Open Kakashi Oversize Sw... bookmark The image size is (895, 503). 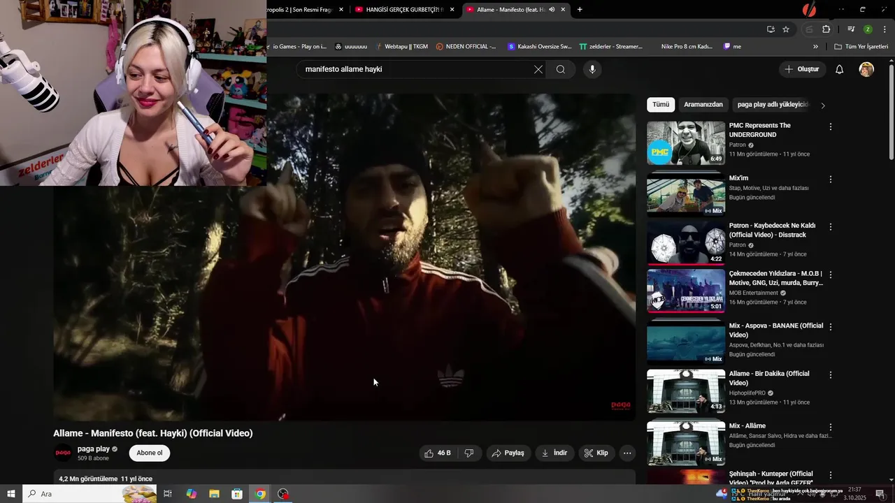(x=539, y=47)
